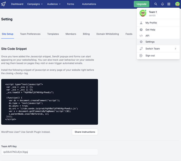Viewport: 181px width, 161px height.
Task: Open the Feeds tab
Action: pyautogui.click(x=129, y=34)
